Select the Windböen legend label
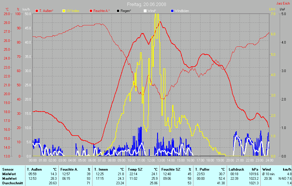 [x=182, y=11]
